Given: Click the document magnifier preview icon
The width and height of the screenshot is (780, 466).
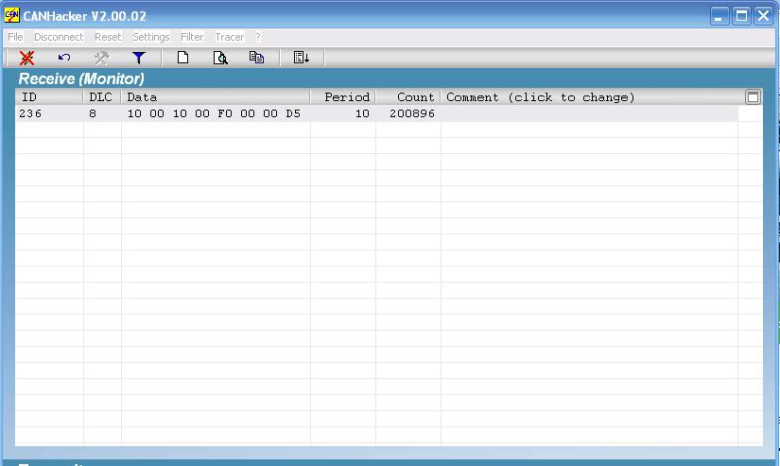Looking at the screenshot, I should (x=220, y=59).
